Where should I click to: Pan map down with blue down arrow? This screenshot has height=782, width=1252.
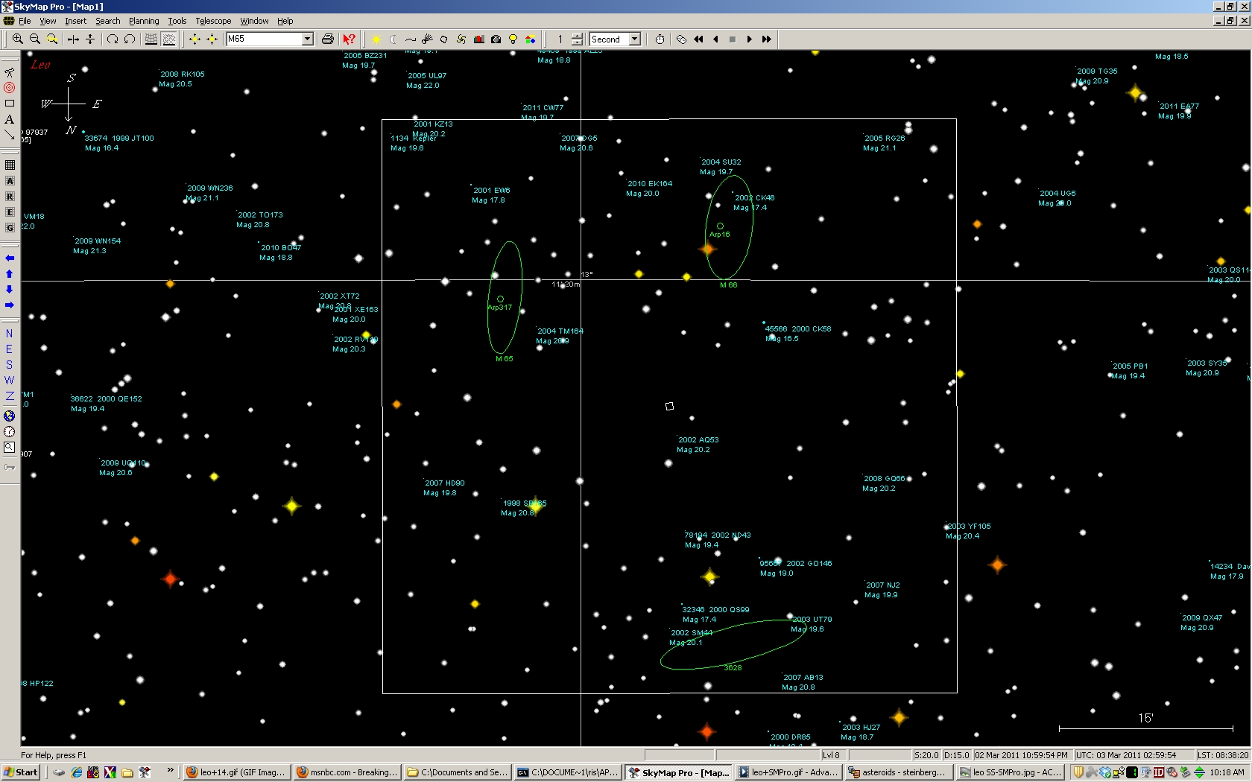9,289
